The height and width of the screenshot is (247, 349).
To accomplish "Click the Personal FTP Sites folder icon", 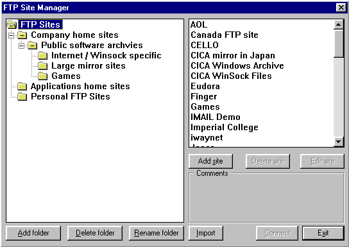I will pyautogui.click(x=22, y=97).
